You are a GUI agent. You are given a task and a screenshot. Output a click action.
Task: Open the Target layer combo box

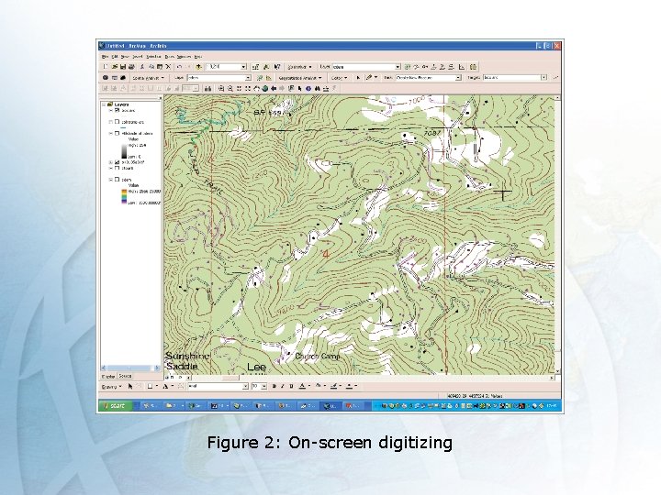point(514,77)
